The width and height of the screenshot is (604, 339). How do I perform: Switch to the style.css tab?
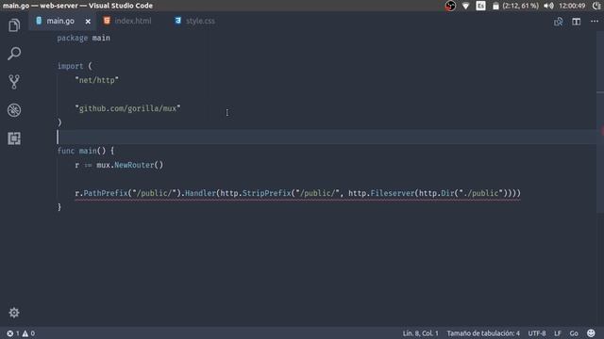[200, 21]
